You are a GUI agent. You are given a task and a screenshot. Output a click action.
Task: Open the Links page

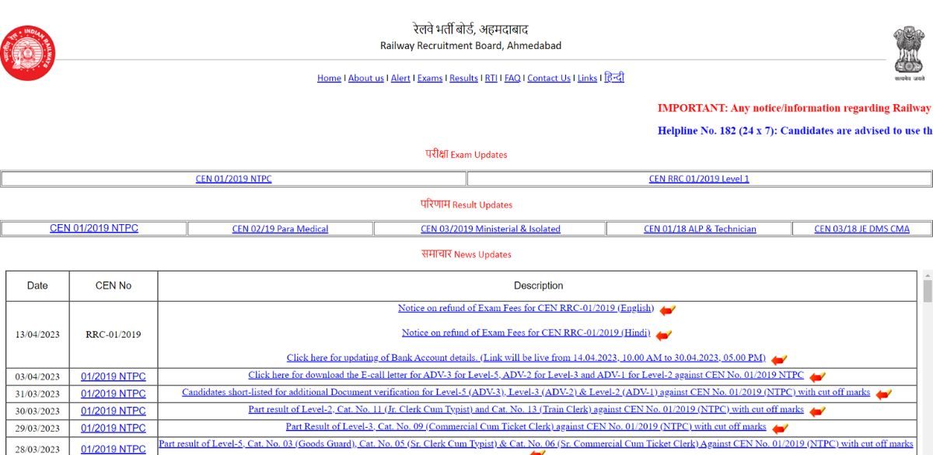click(x=587, y=79)
